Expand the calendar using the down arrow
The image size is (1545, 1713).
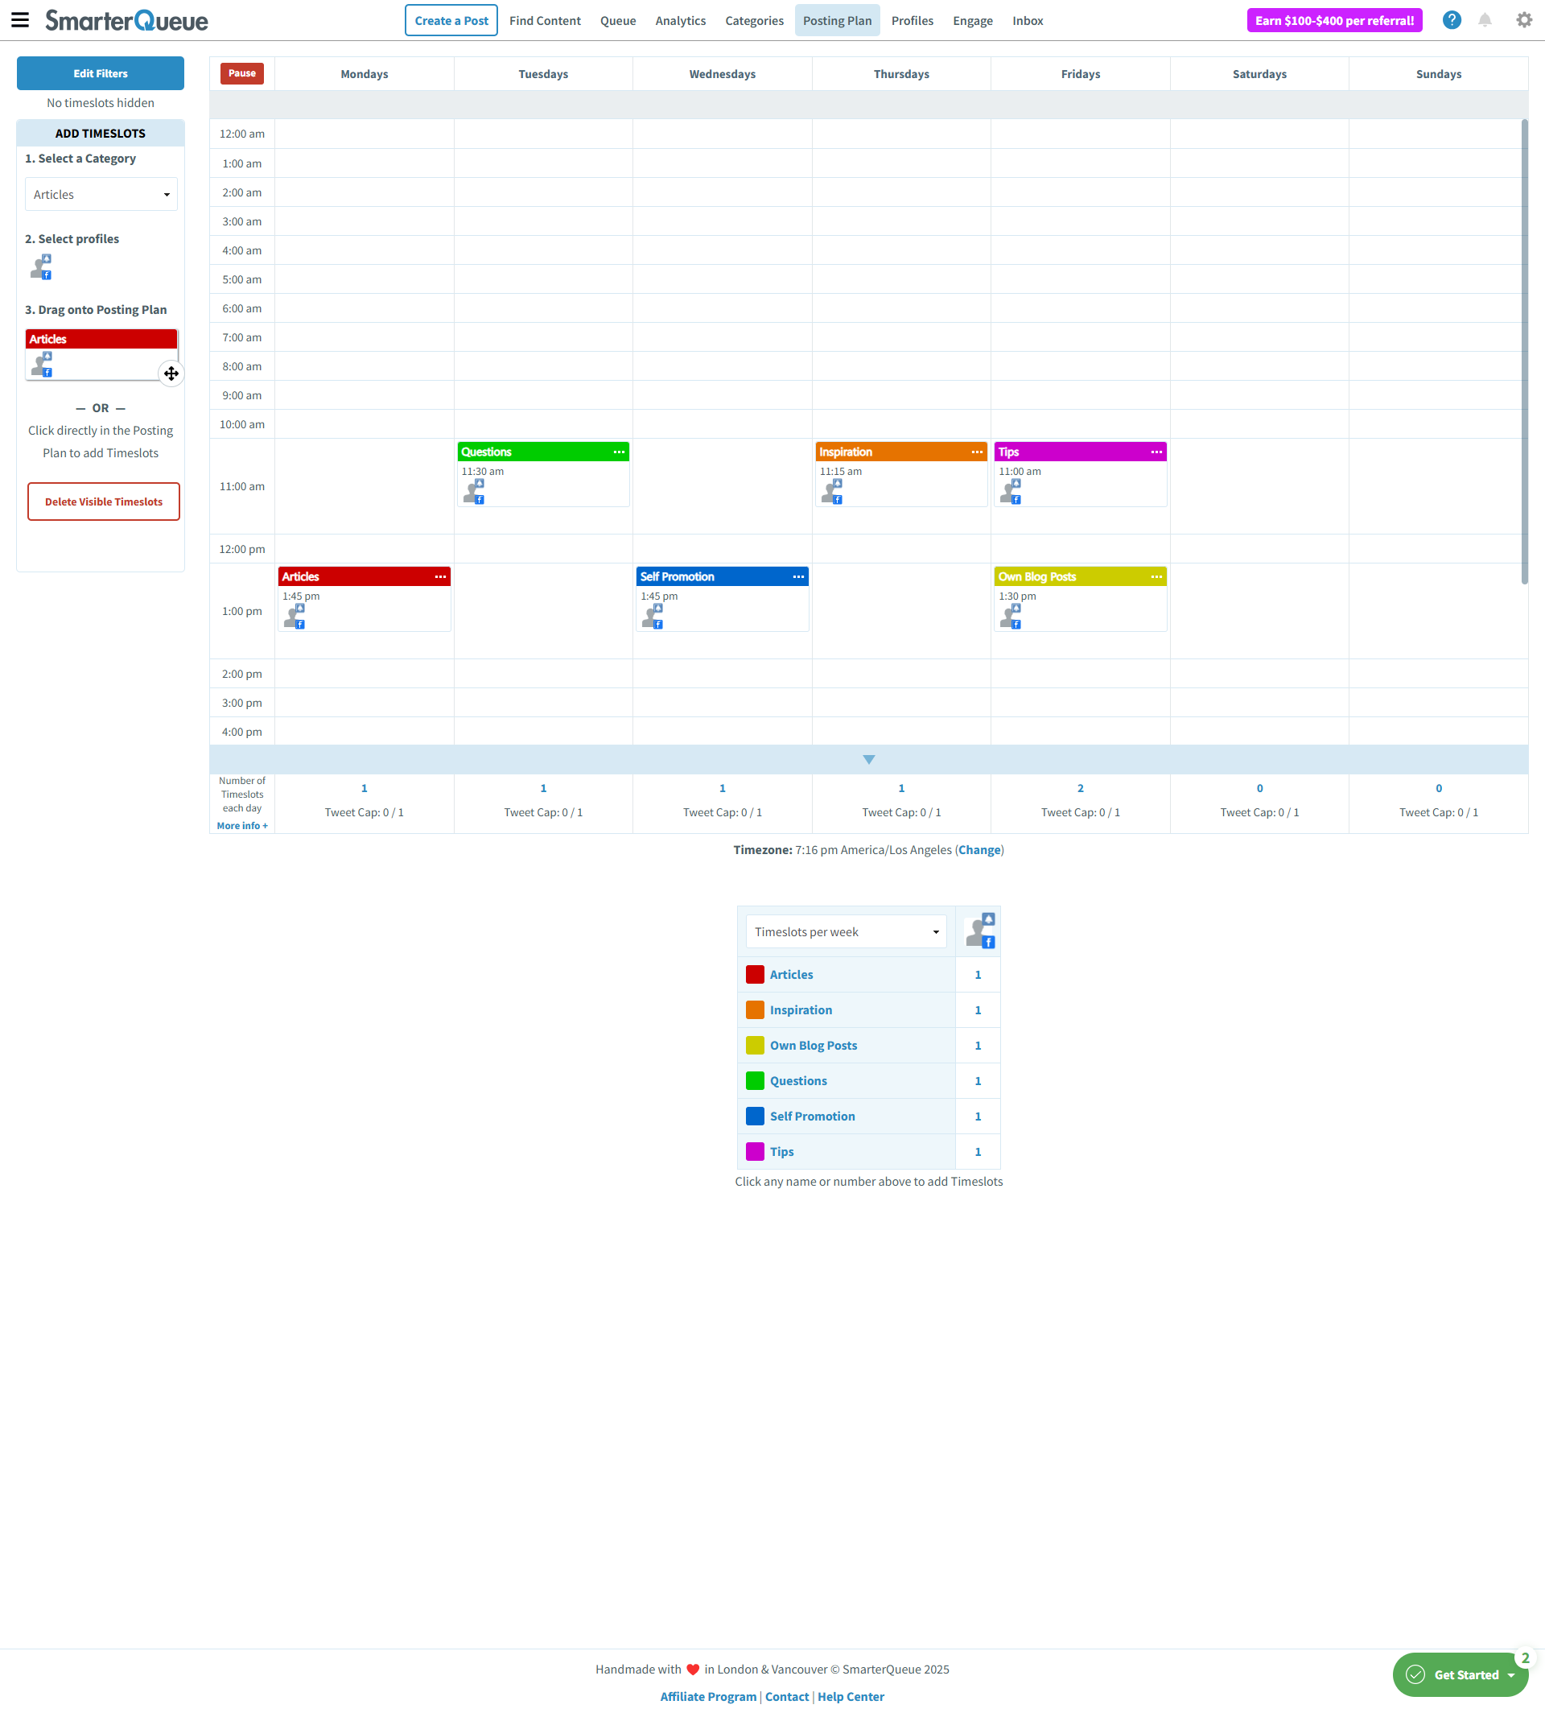[x=868, y=760]
